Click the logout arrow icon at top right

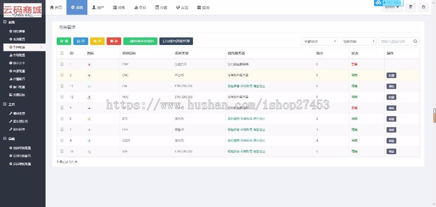pos(423,7)
